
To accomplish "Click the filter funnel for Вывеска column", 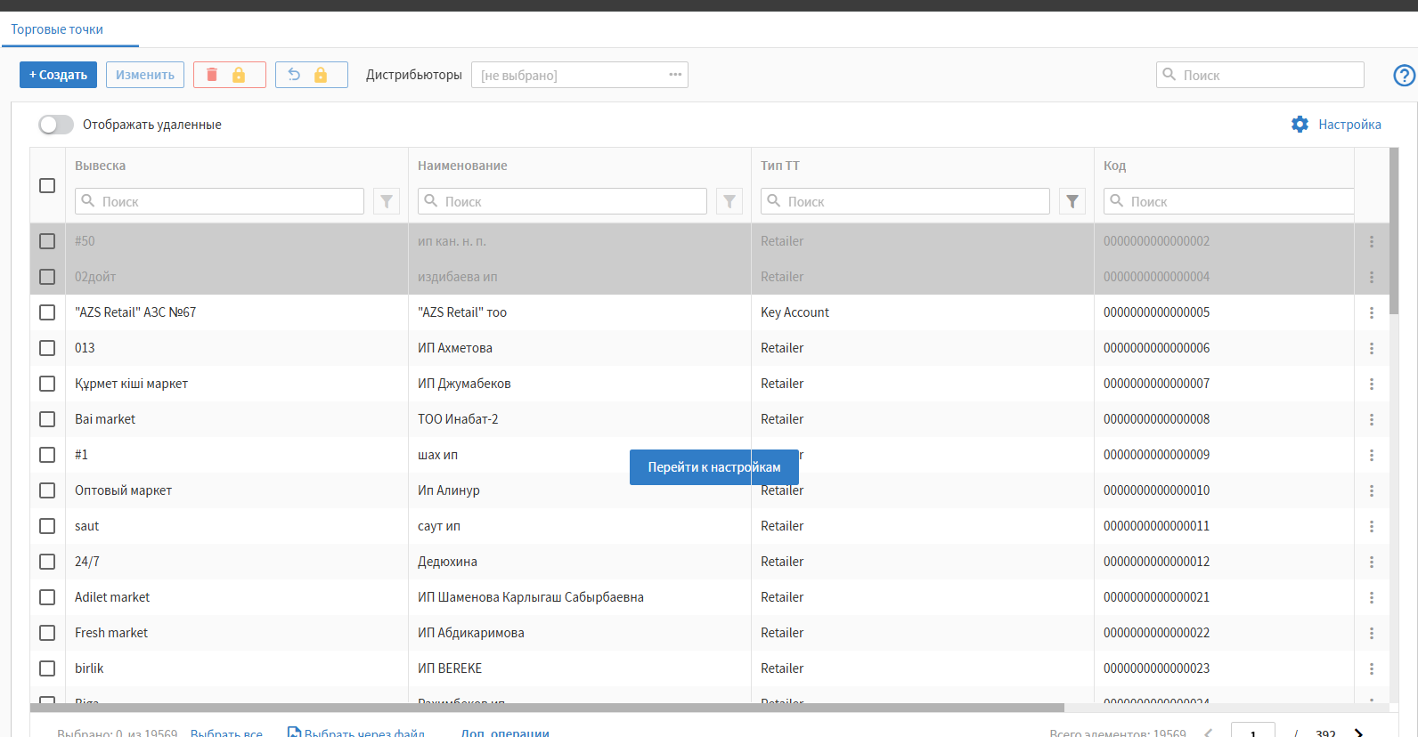I will click(x=387, y=201).
